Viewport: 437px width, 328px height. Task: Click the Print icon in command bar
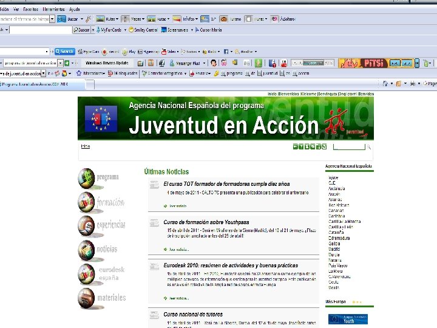(x=413, y=83)
